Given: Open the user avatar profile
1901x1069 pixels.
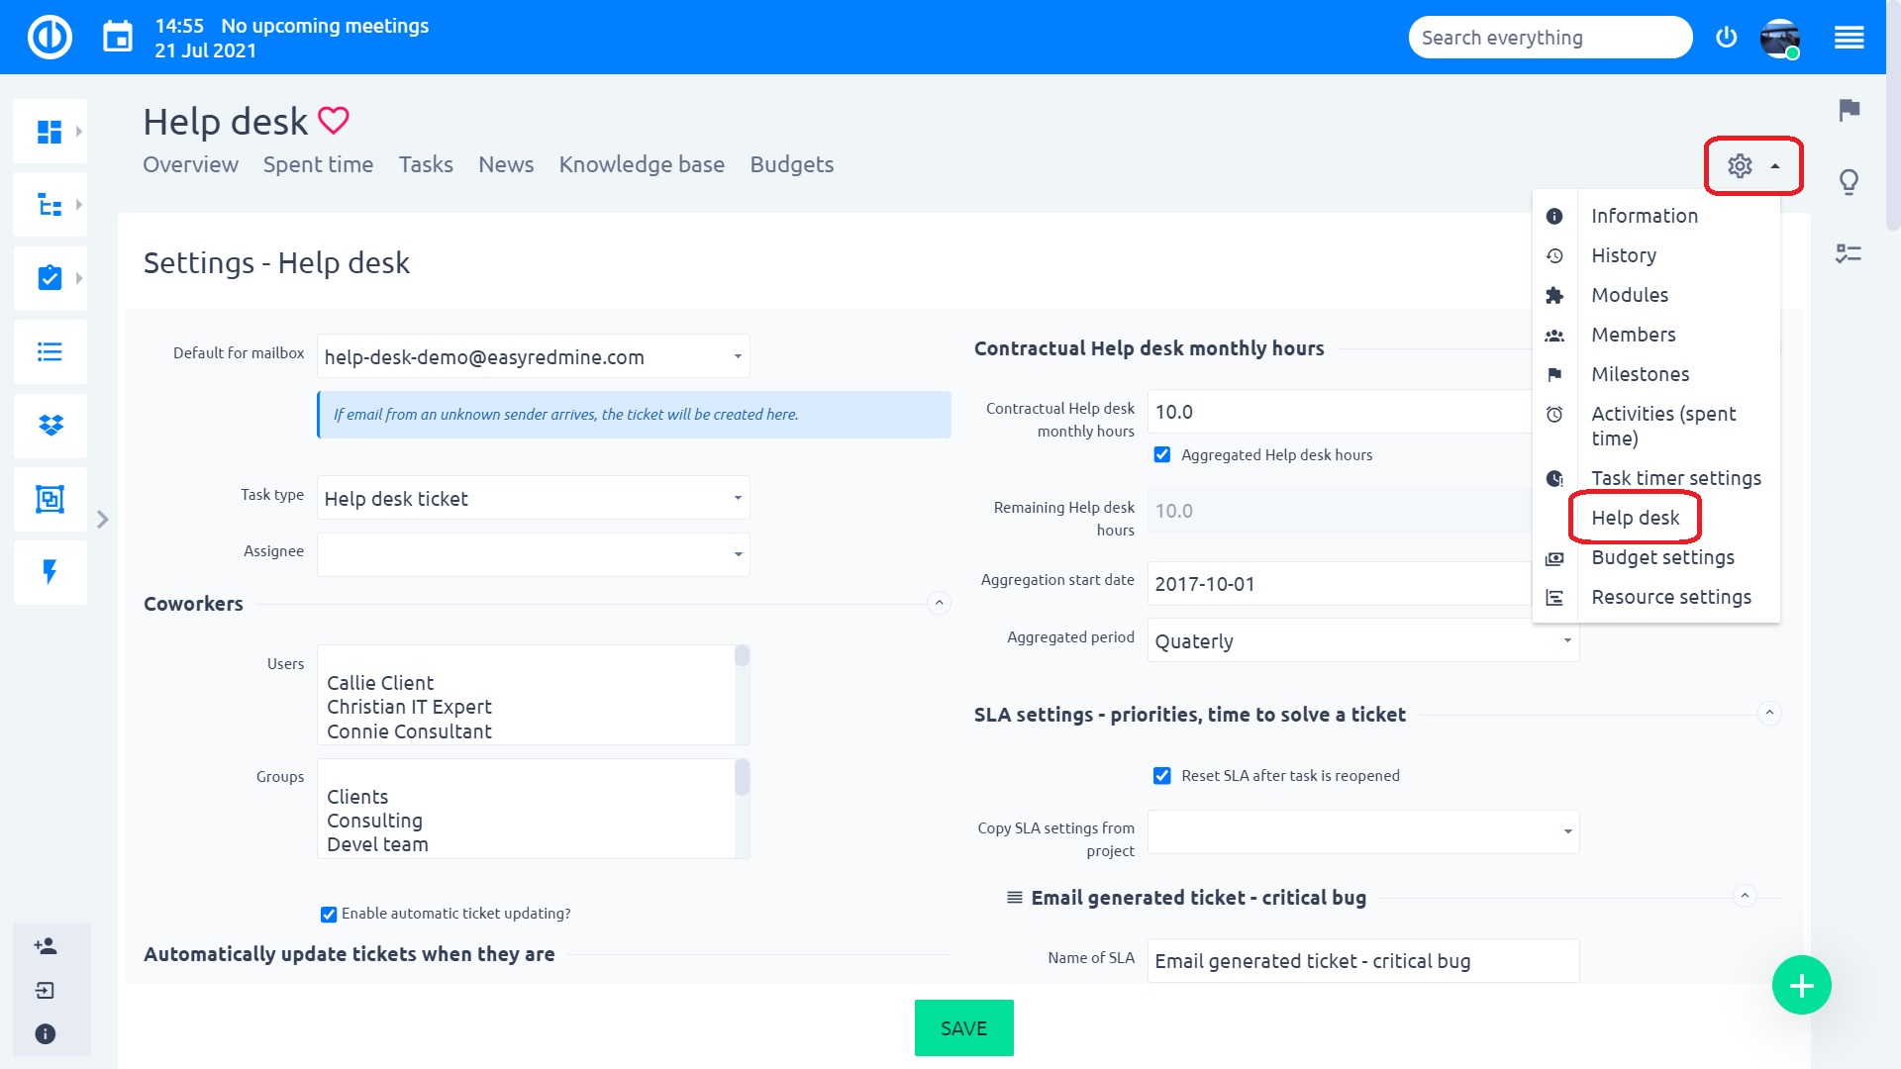Looking at the screenshot, I should pos(1779,38).
